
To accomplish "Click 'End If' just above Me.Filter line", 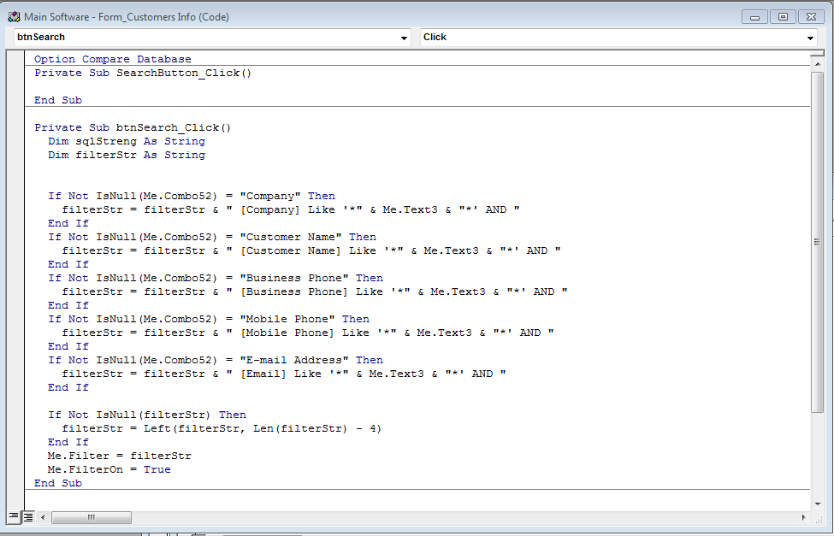I will point(68,442).
